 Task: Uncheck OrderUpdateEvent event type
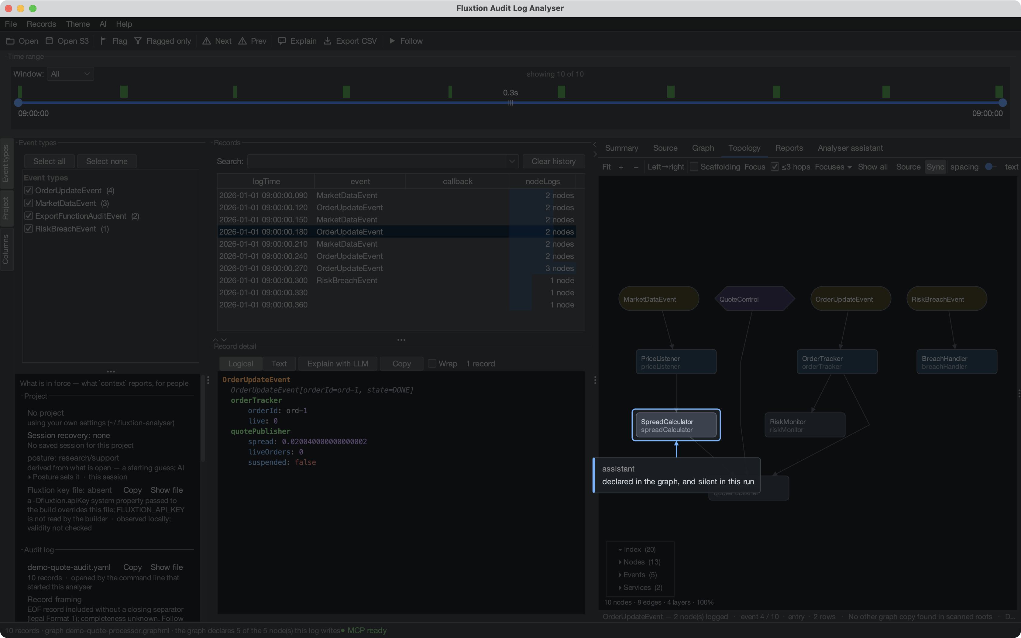tap(29, 191)
